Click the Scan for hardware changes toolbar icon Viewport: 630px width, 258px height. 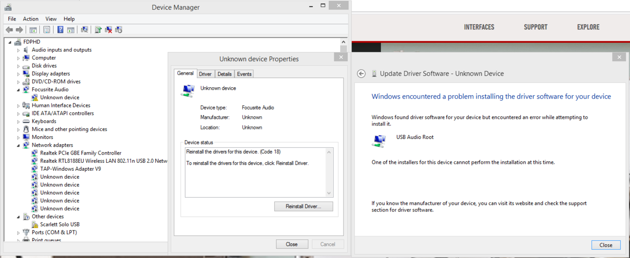click(85, 30)
